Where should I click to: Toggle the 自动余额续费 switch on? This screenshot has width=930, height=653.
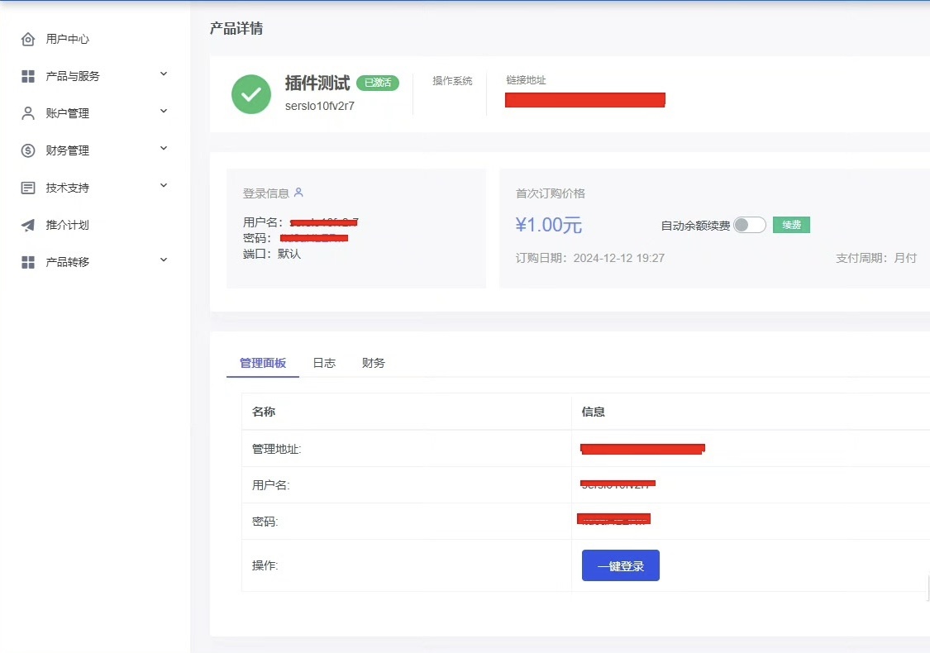[x=750, y=224]
